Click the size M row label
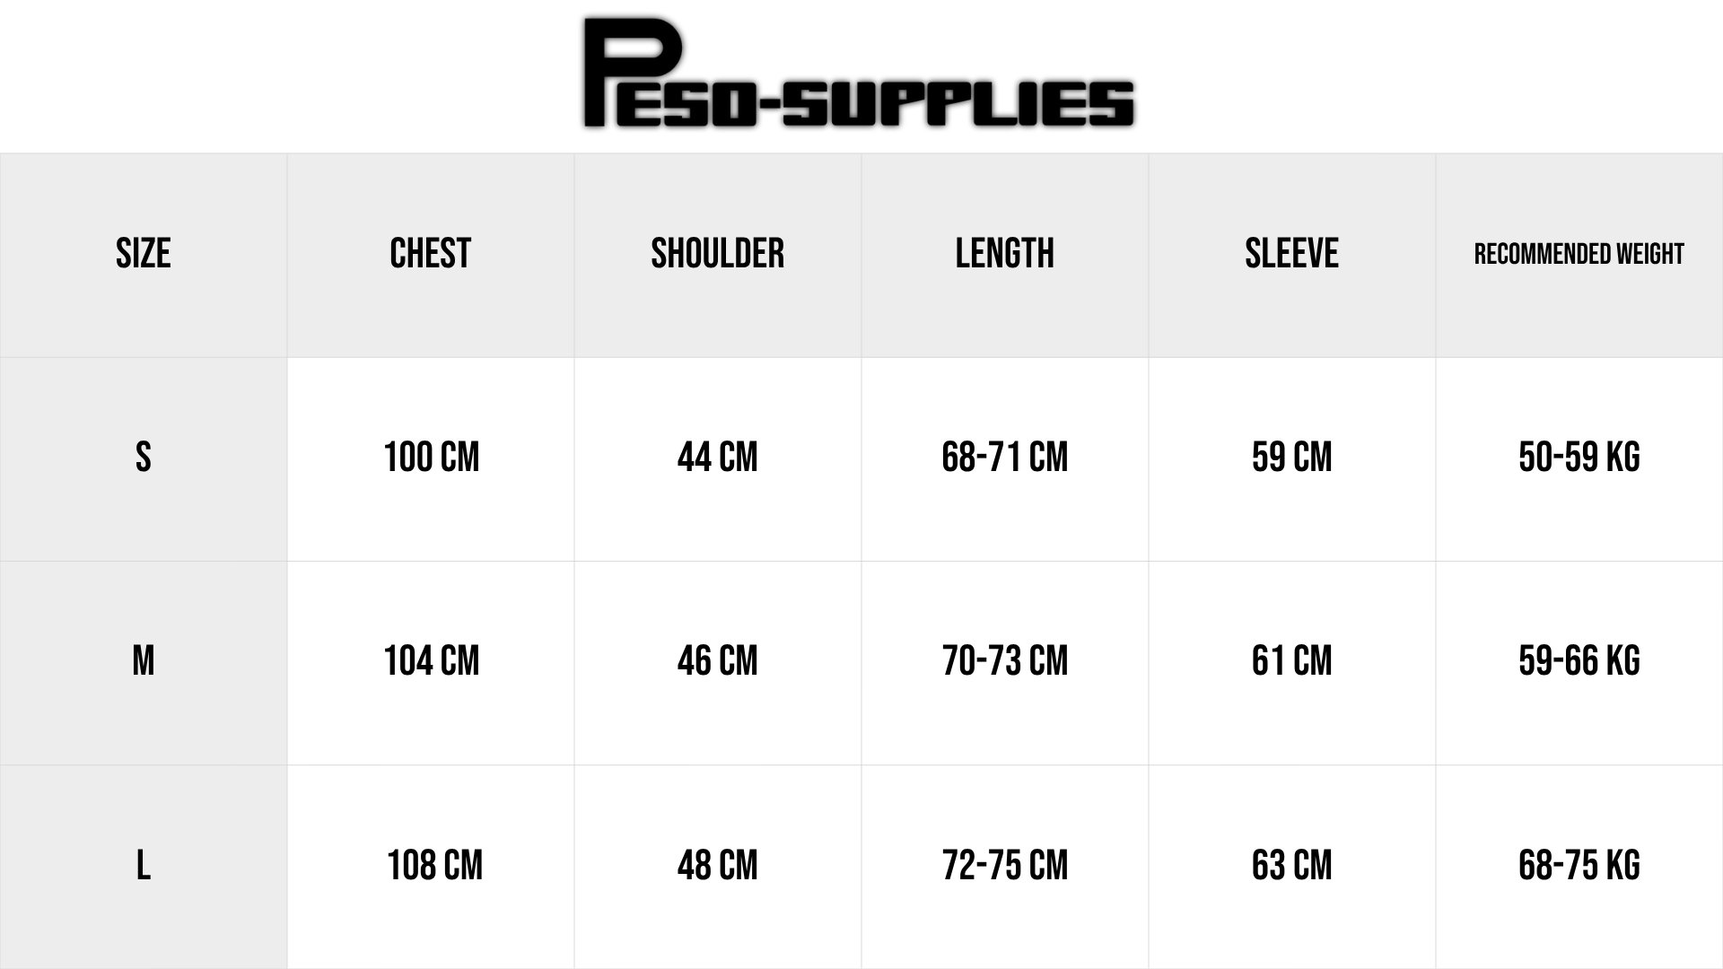 pyautogui.click(x=143, y=661)
